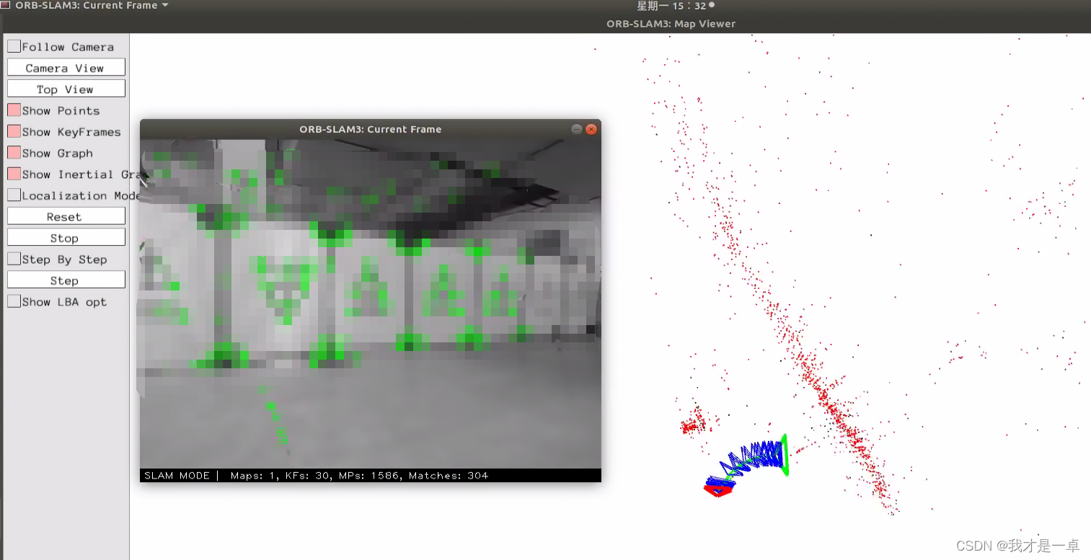This screenshot has width=1091, height=560.
Task: Enable the Follow Camera checkbox
Action: point(14,46)
